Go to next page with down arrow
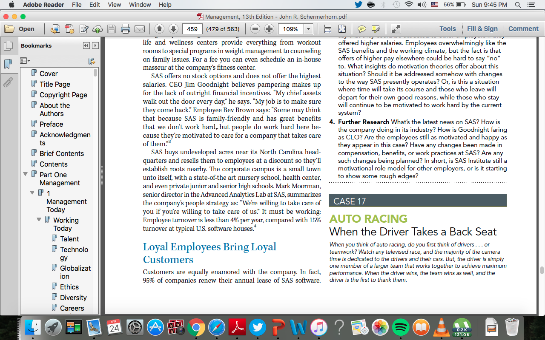This screenshot has height=340, width=545. (x=173, y=29)
